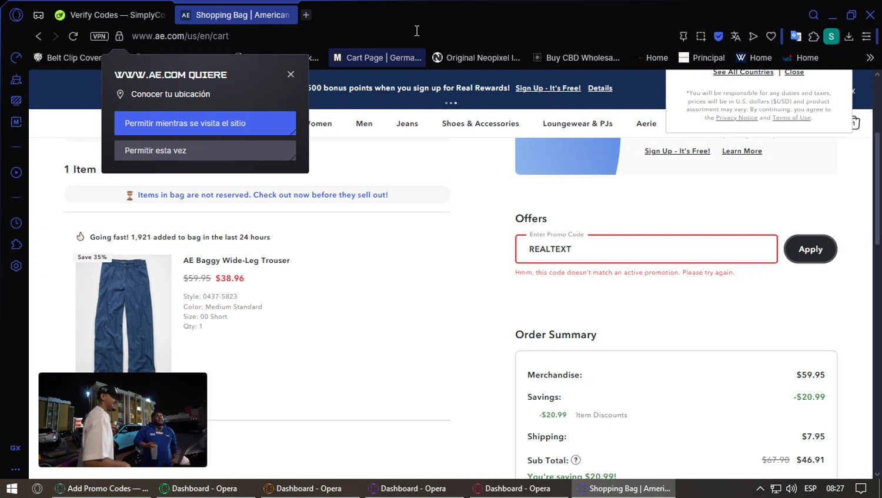Open the ad blocker shield icon
Viewport: 882px width, 498px height.
[719, 36]
